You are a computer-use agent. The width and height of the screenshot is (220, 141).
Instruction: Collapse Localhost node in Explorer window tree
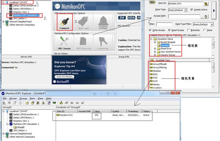coord(3,111)
